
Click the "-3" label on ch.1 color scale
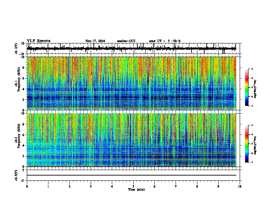click(x=251, y=69)
